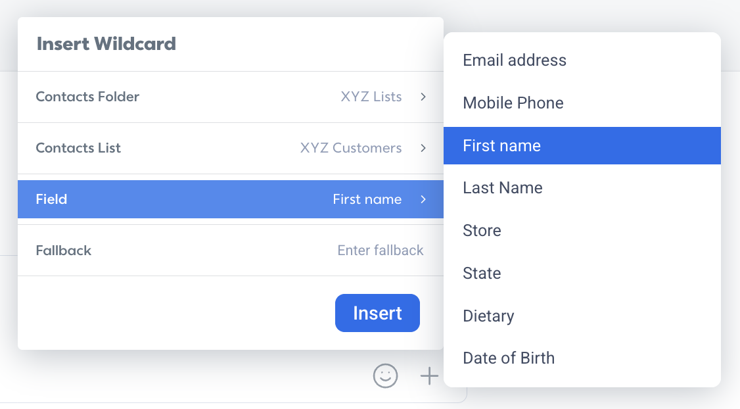Open the XYZ Lists folder selector
Image resolution: width=740 pixels, height=409 pixels.
pos(371,97)
